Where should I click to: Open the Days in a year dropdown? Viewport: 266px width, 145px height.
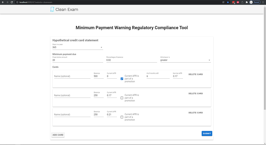pos(78,47)
